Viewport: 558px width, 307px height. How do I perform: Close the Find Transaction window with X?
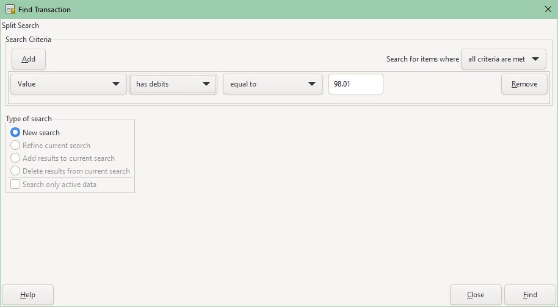click(x=548, y=10)
